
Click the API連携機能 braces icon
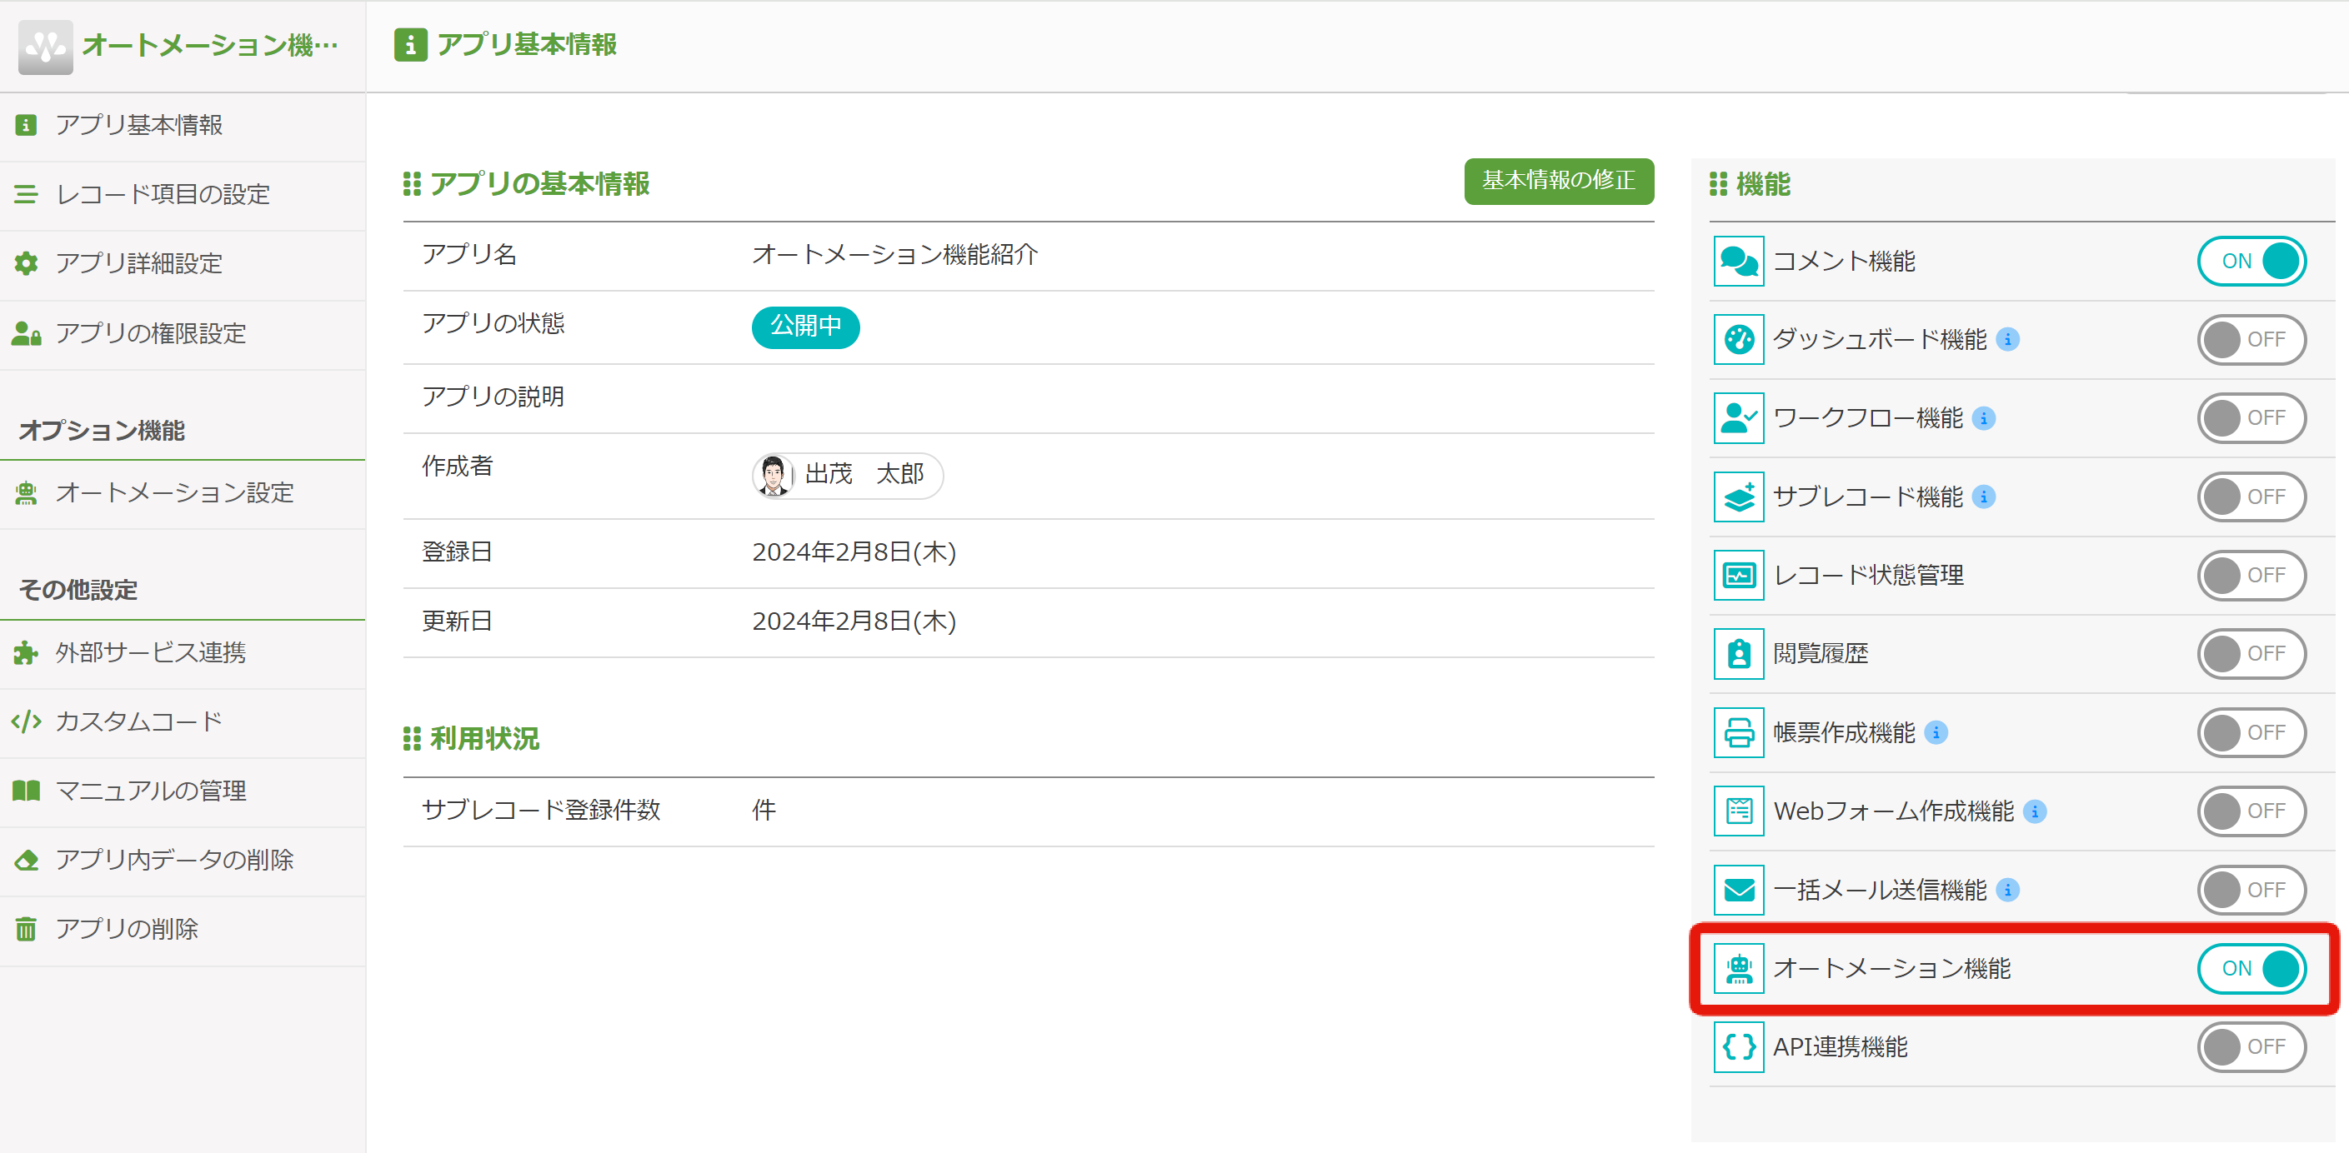point(1738,1046)
